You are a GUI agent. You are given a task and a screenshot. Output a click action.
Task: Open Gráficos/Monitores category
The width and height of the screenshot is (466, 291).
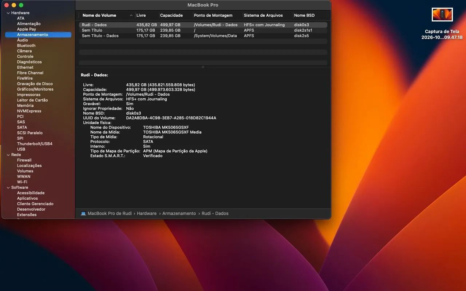tap(35, 89)
